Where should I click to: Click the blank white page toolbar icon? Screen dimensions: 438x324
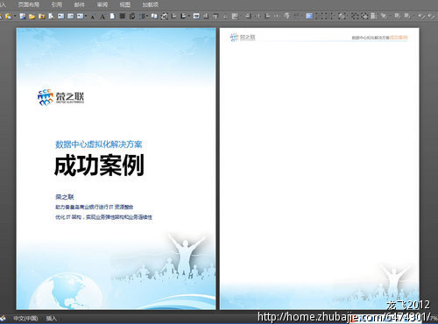tap(112, 16)
